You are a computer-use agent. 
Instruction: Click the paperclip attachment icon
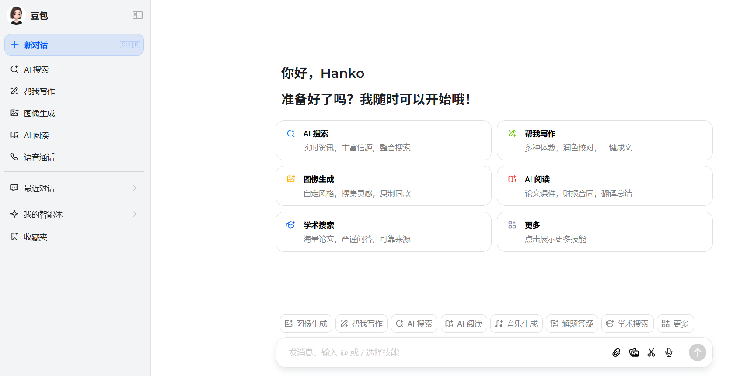click(x=616, y=352)
